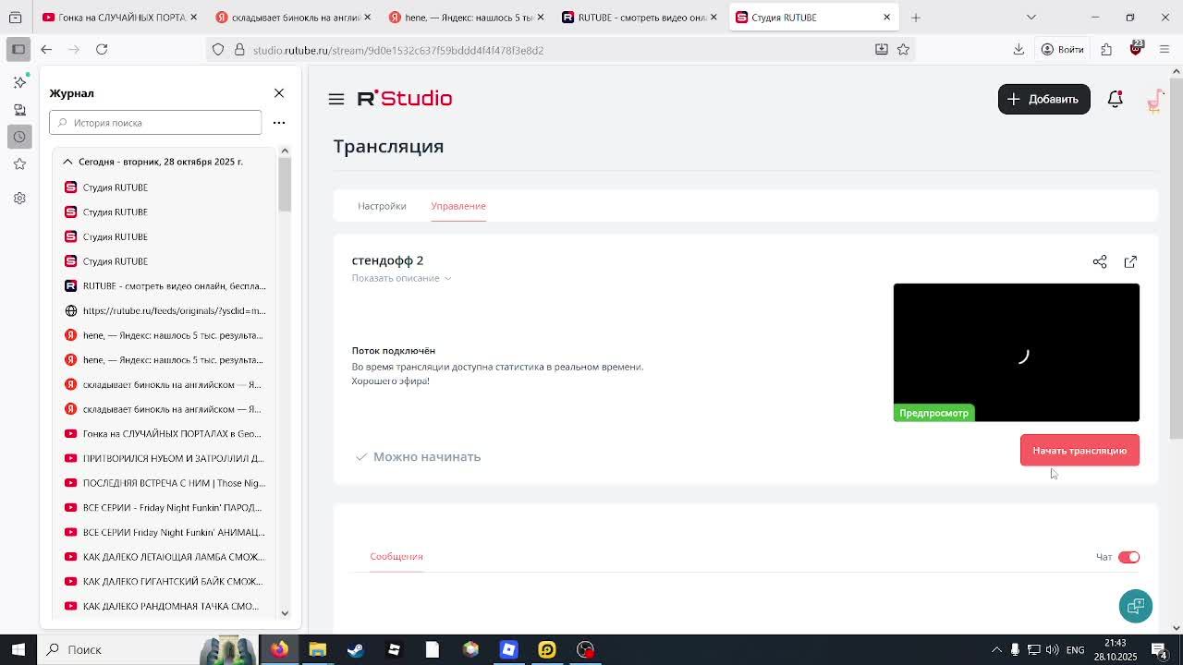Screen dimensions: 1183x665
Task: Open the support chat bubble widget
Action: tap(1136, 606)
